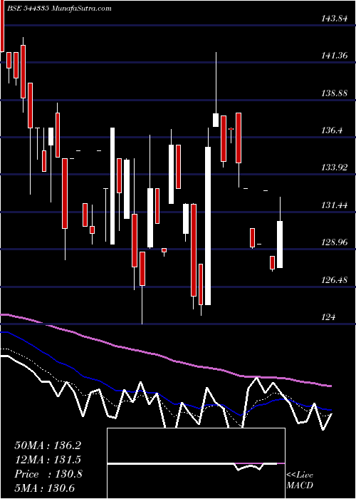The image size is (356, 499).
Task: Click the 136.4 price level label
Action: point(332,130)
